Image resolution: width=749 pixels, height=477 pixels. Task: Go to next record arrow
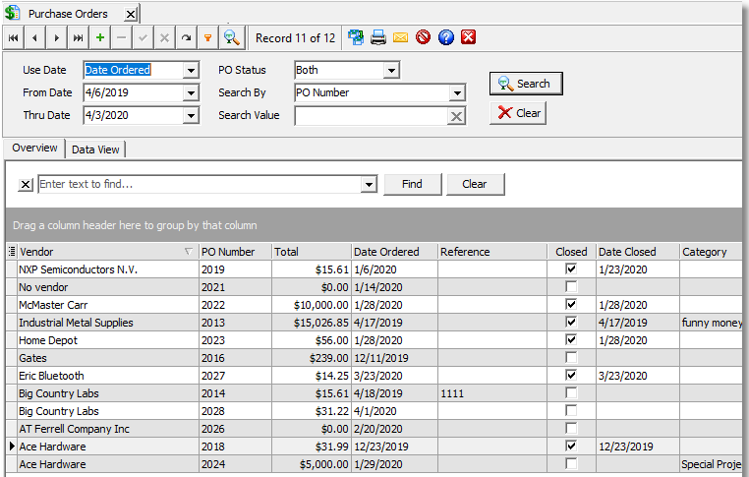(57, 37)
